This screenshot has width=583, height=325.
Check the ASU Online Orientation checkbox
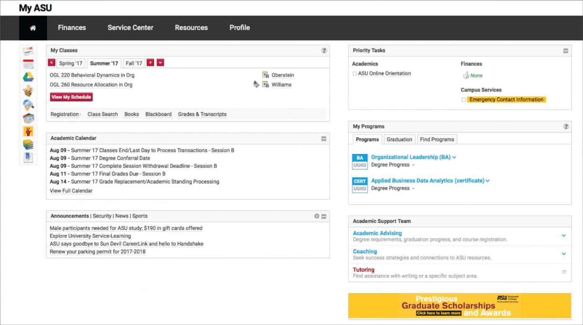point(354,74)
